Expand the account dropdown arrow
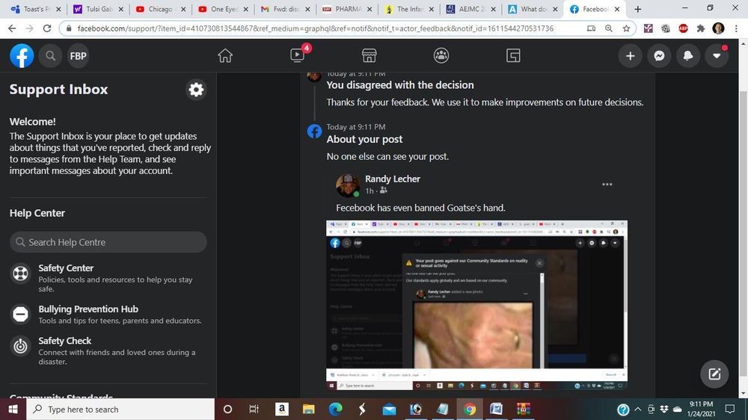This screenshot has width=748, height=420. (717, 56)
